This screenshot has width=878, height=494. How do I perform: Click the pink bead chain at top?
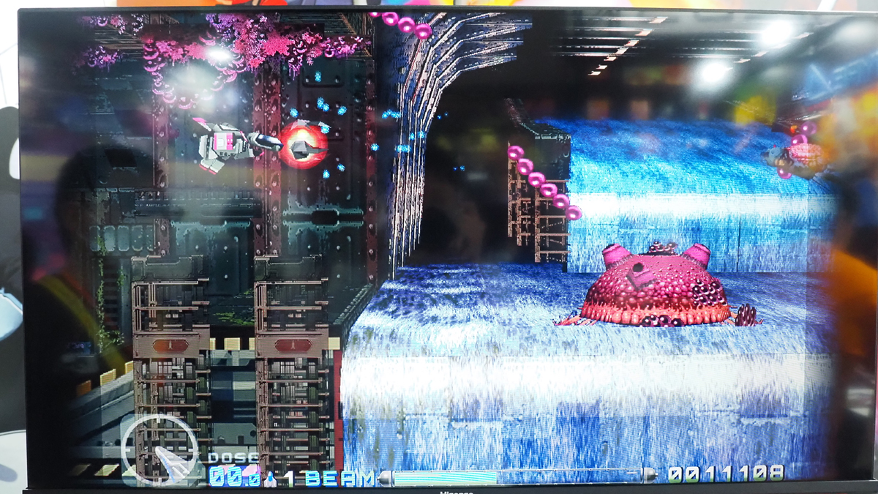tap(402, 22)
